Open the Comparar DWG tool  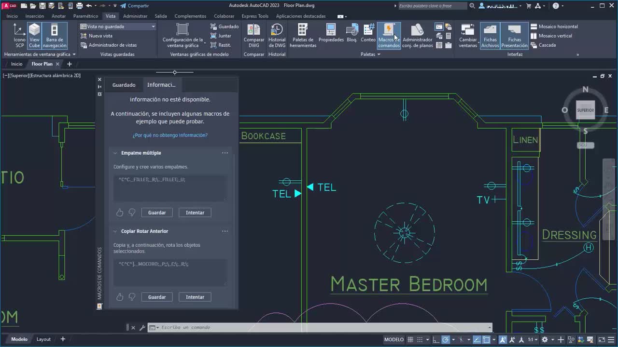(x=253, y=36)
